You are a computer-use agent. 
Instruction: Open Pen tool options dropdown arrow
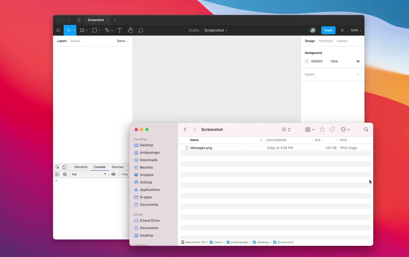coord(112,31)
